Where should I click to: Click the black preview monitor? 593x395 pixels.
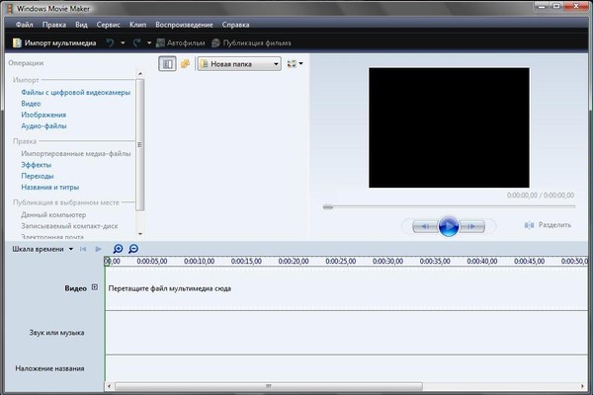[449, 127]
